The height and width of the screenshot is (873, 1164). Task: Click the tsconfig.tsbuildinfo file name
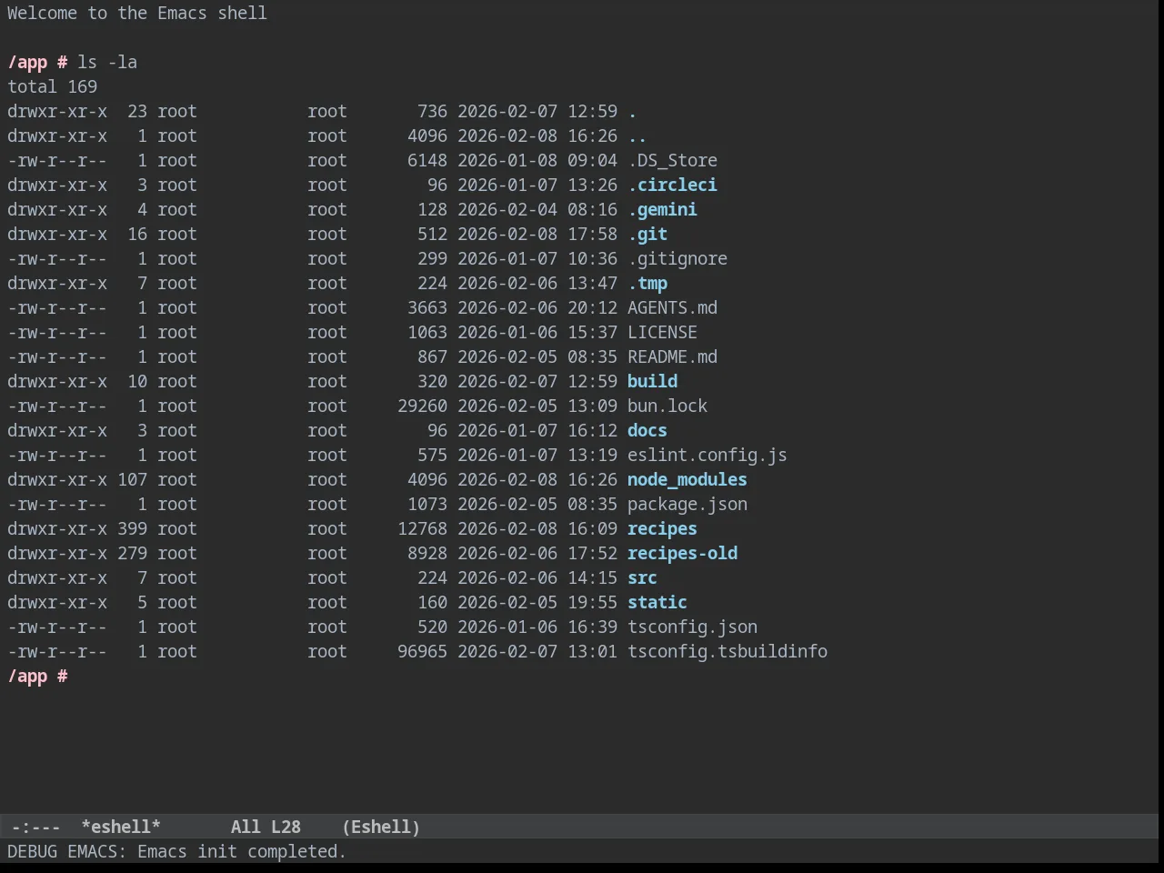pos(727,651)
